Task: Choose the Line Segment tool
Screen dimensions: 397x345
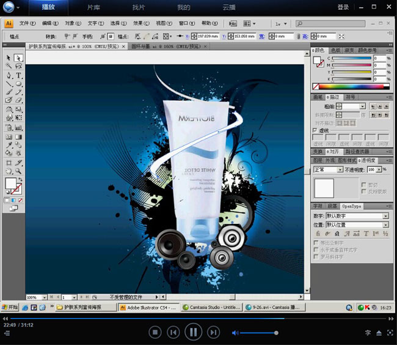Action: click(9, 84)
